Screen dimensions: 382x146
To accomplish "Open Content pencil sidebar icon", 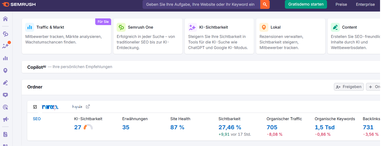I will point(5,83).
